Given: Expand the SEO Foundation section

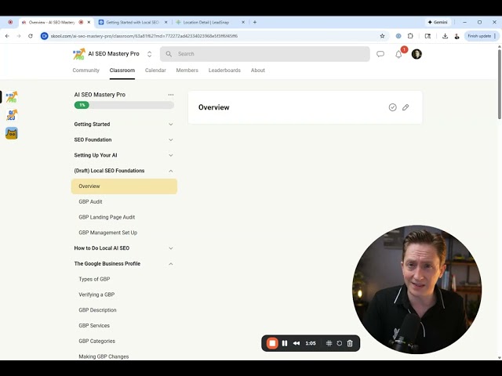Looking at the screenshot, I should [x=124, y=139].
